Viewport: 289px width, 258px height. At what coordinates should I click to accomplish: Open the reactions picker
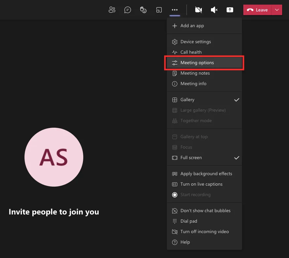pyautogui.click(x=143, y=10)
